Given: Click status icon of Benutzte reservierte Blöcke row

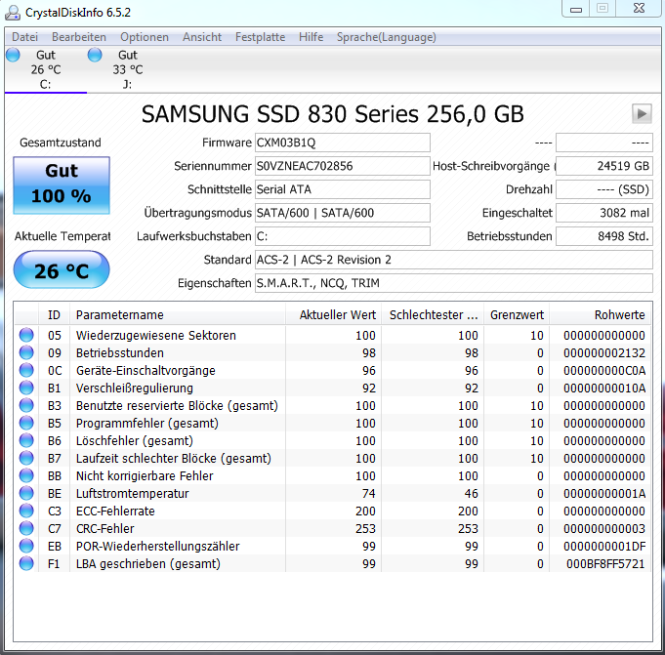Looking at the screenshot, I should [26, 405].
